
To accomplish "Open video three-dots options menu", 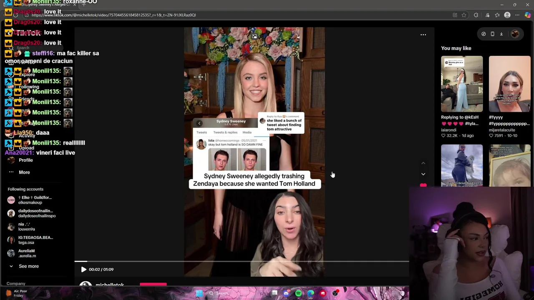I will [x=423, y=35].
